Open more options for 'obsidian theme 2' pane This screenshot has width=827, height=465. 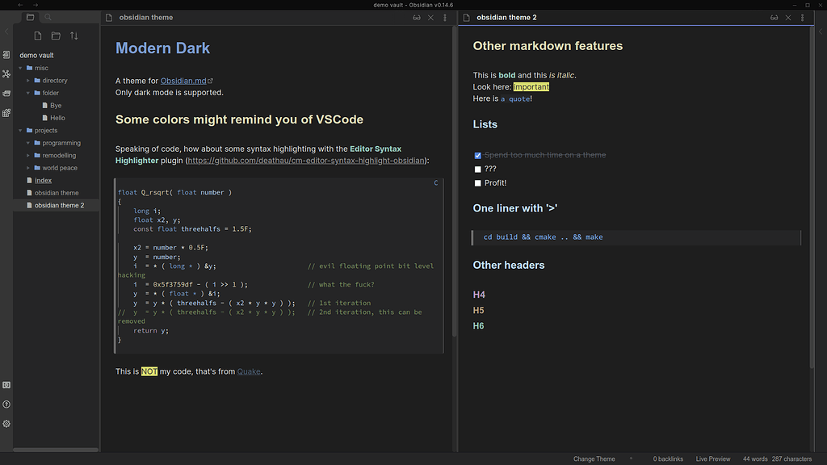[x=804, y=17]
